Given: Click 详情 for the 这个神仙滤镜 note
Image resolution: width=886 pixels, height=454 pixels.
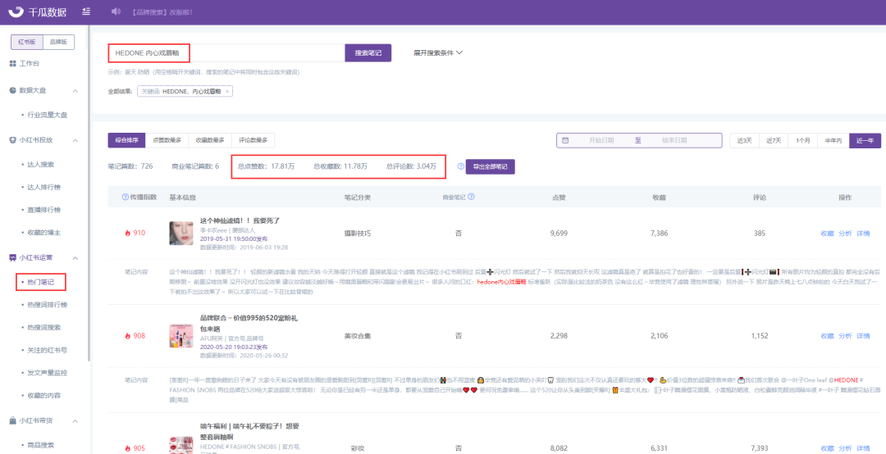Looking at the screenshot, I should pos(863,234).
